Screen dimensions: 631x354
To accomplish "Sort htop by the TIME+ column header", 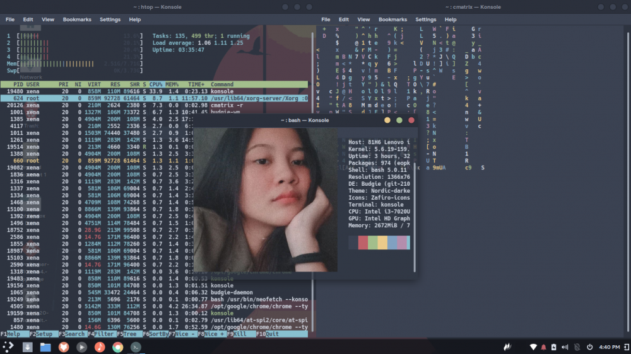I will coord(196,84).
